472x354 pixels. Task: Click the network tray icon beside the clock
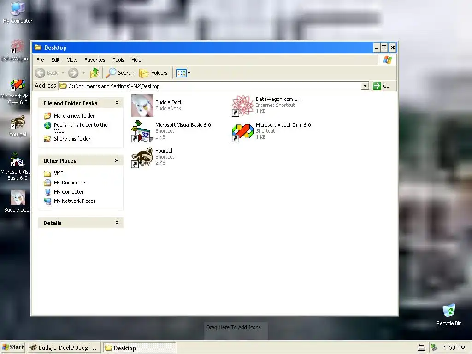[x=434, y=348]
